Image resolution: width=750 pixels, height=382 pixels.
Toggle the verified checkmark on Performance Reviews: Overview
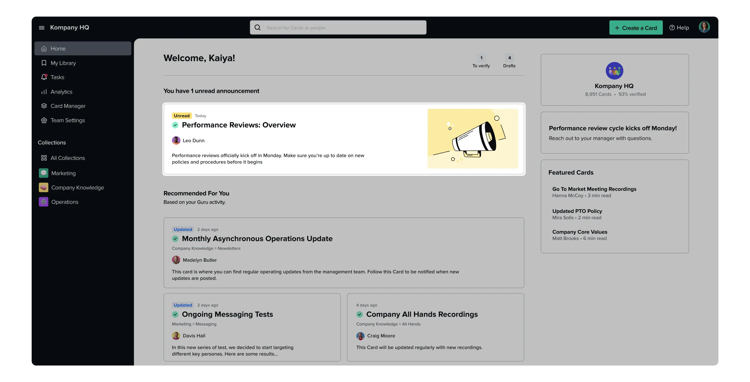pyautogui.click(x=175, y=125)
